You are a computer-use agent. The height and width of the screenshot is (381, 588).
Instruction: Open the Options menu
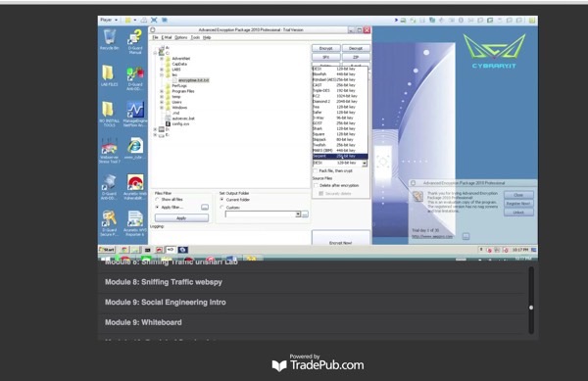click(x=180, y=37)
